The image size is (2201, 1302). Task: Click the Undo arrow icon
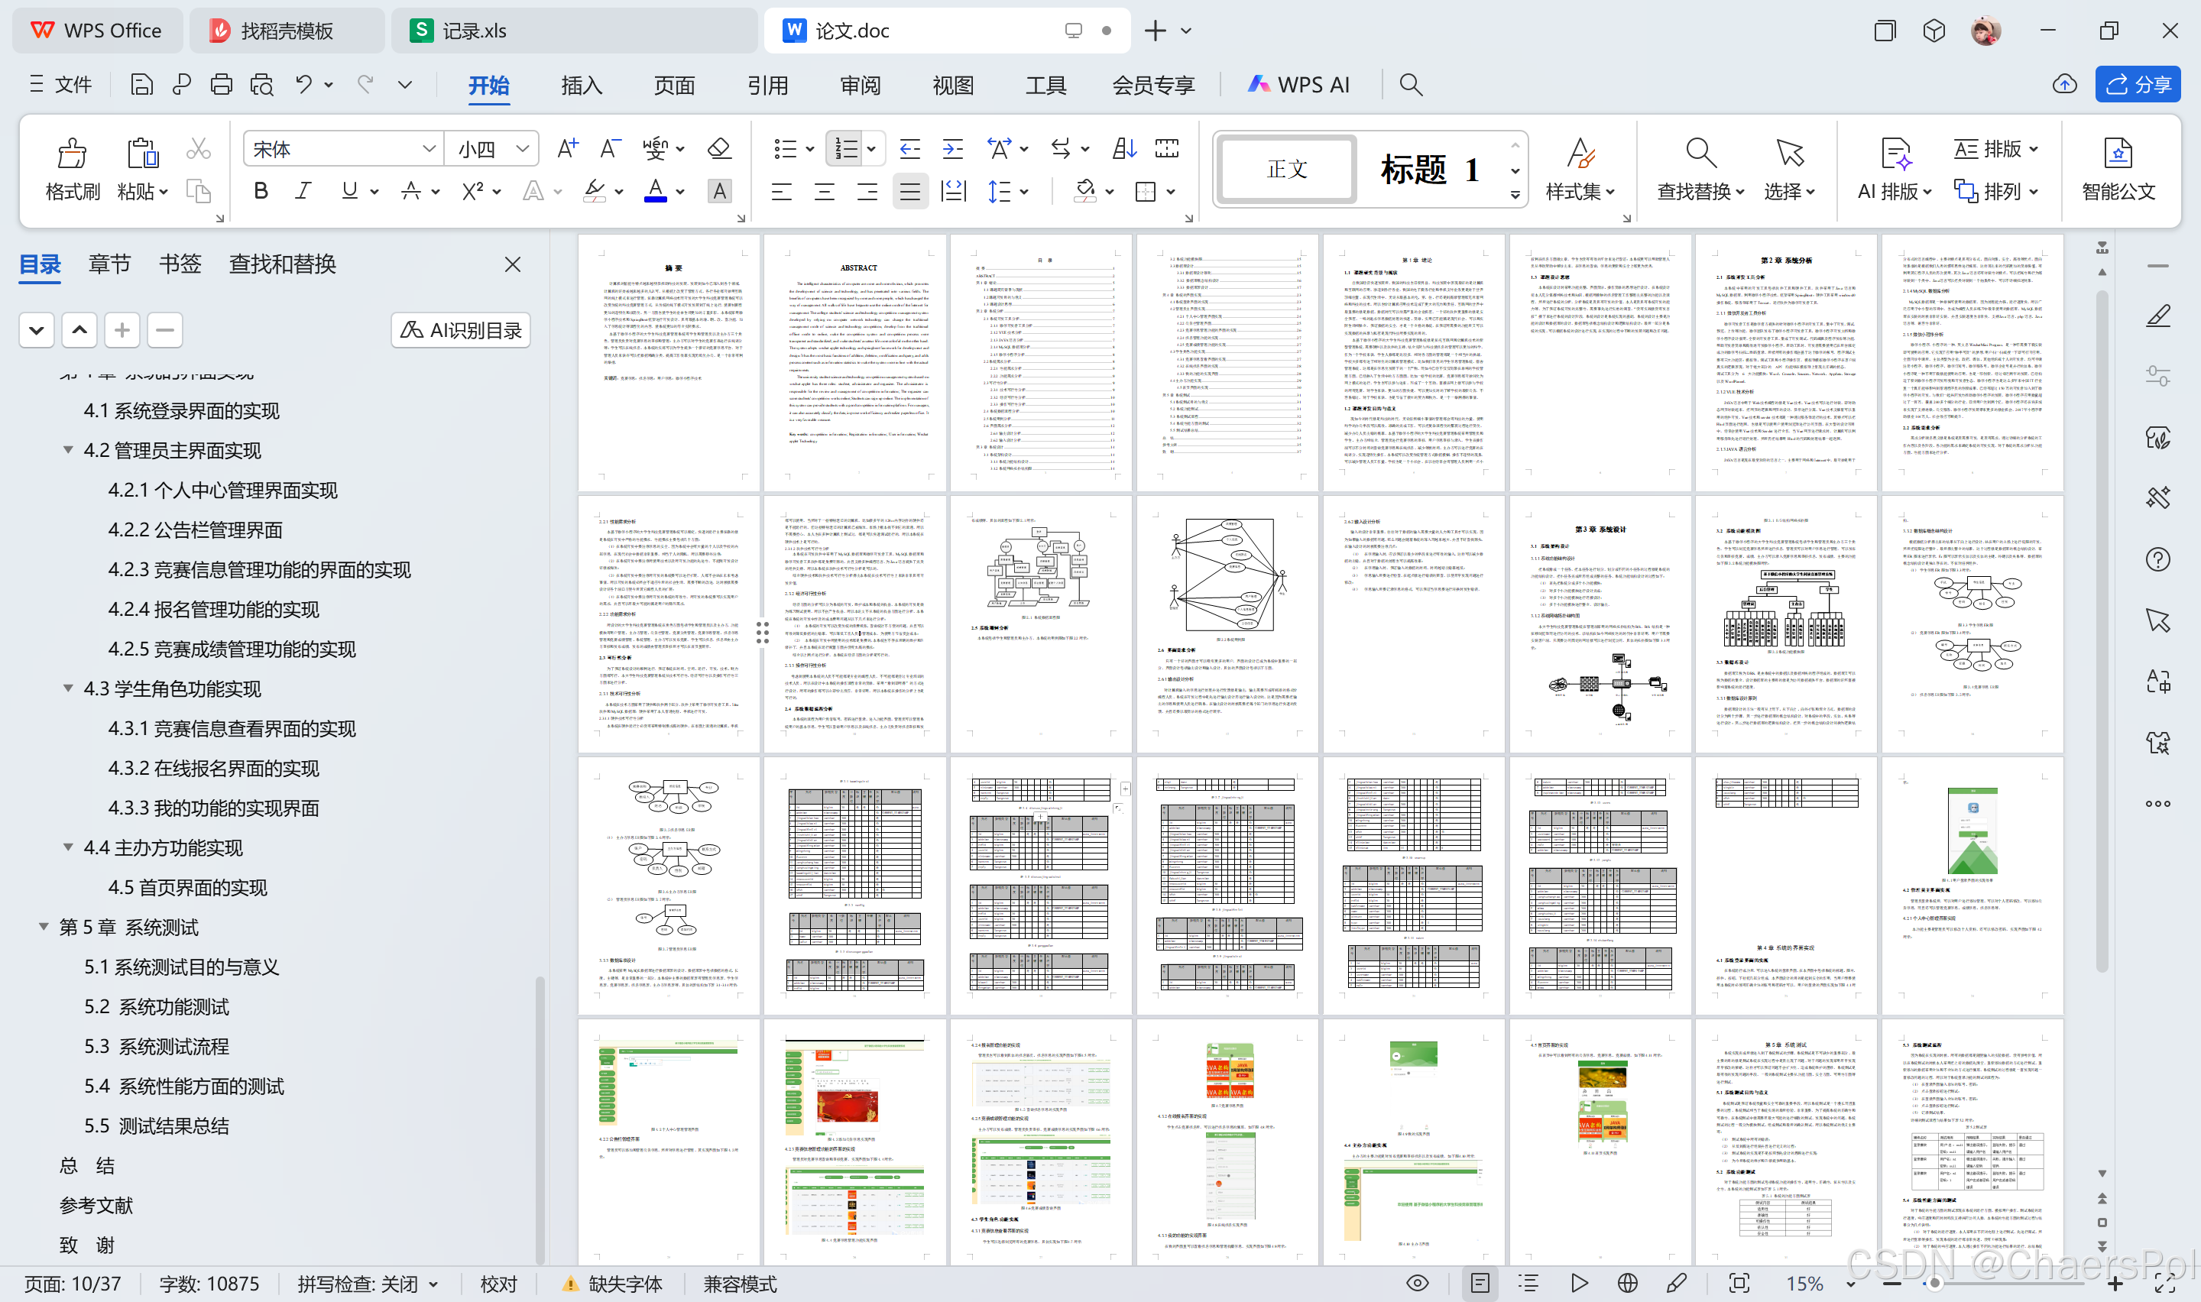(303, 84)
